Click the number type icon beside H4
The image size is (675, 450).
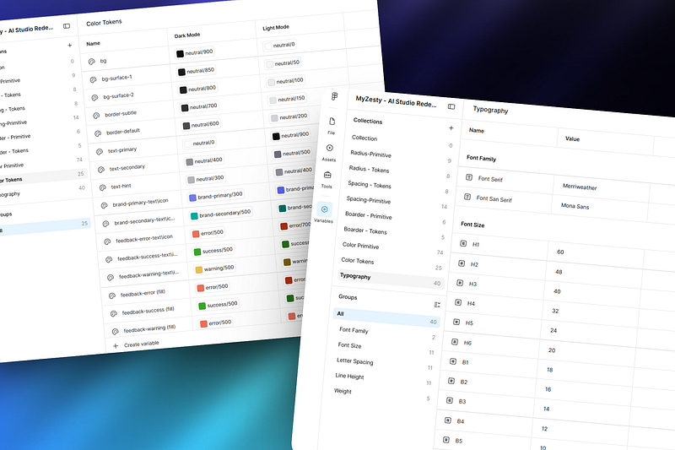[458, 302]
